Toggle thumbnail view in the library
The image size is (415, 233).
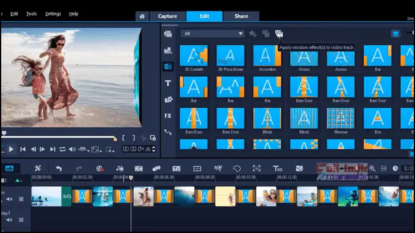(x=395, y=34)
